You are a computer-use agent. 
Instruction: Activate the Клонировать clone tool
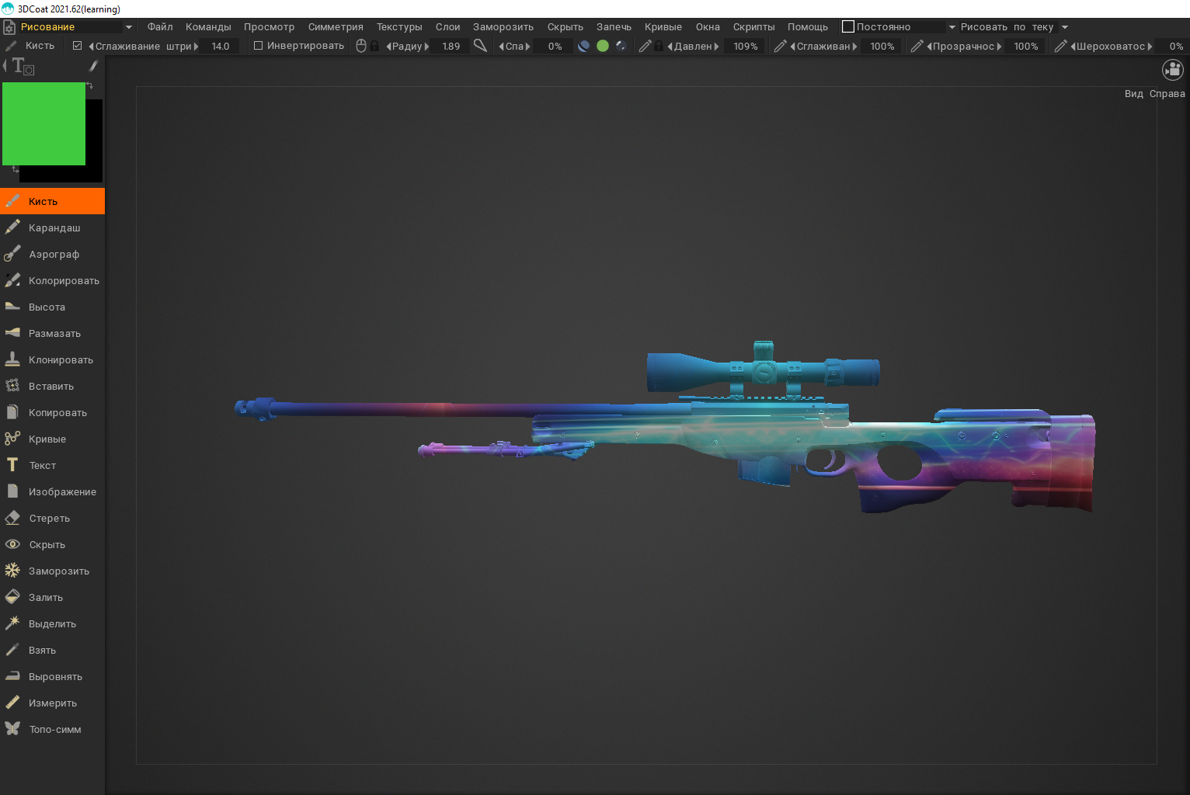52,359
